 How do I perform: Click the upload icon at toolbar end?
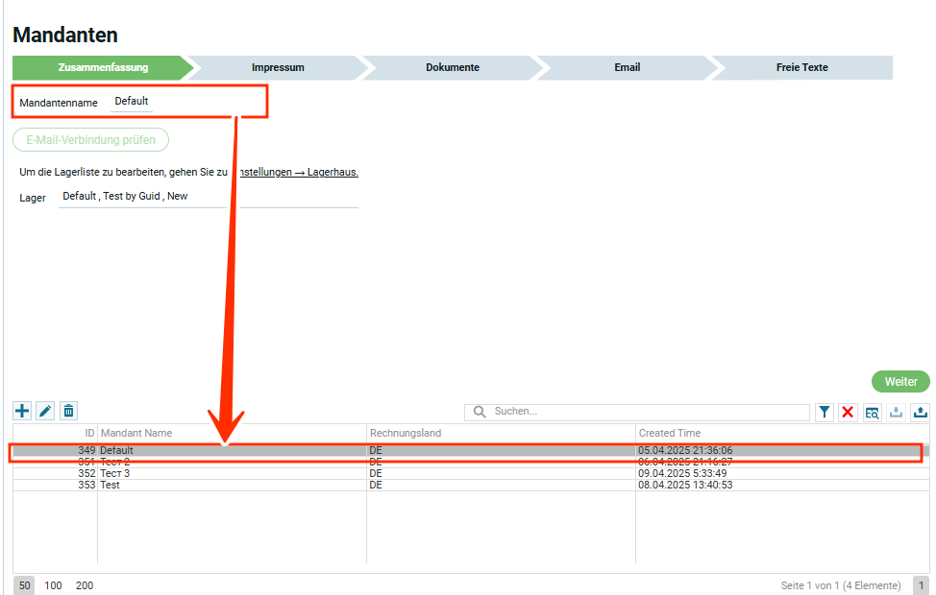(920, 413)
